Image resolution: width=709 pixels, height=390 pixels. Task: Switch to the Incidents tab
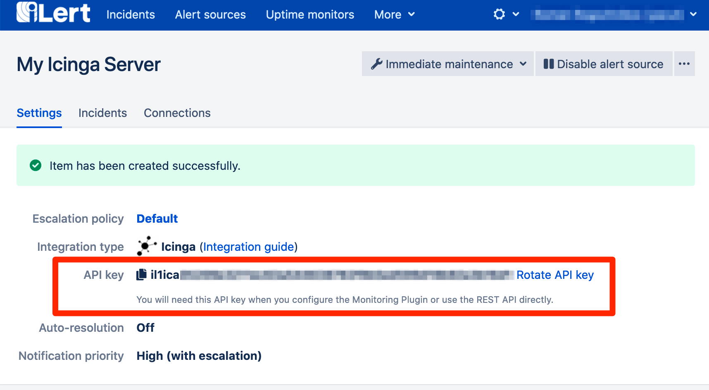click(102, 113)
